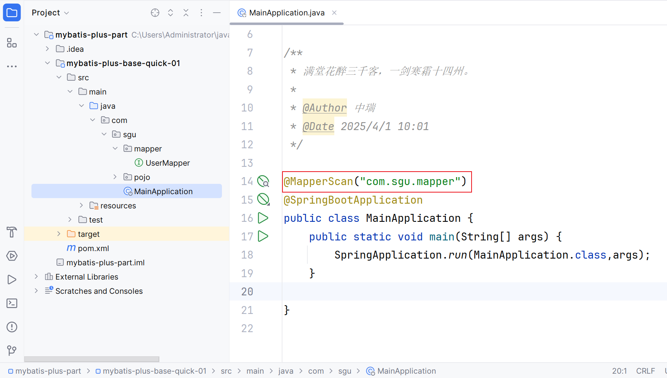Click line number 18 in the gutter

pos(247,255)
